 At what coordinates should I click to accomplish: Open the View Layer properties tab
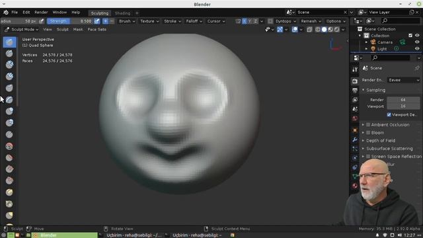coord(355,100)
